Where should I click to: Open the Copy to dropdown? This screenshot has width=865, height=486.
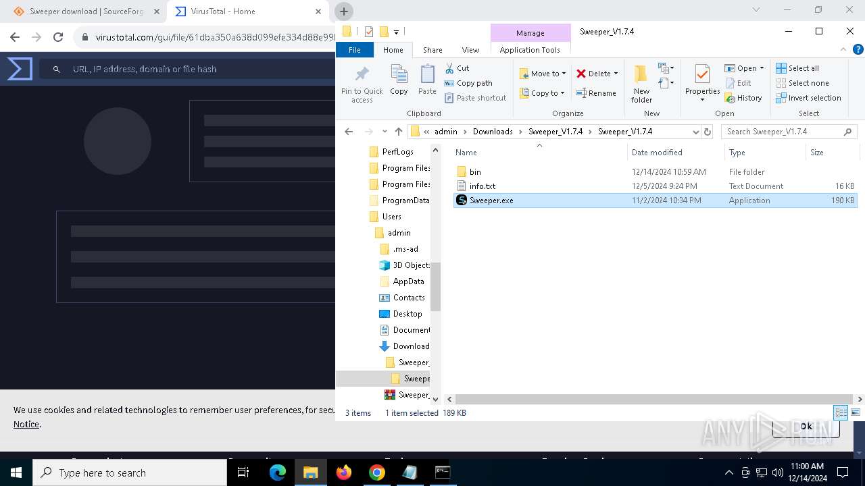[x=543, y=93]
